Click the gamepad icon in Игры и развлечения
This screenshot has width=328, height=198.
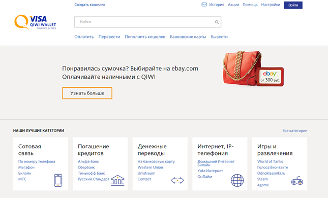297,180
